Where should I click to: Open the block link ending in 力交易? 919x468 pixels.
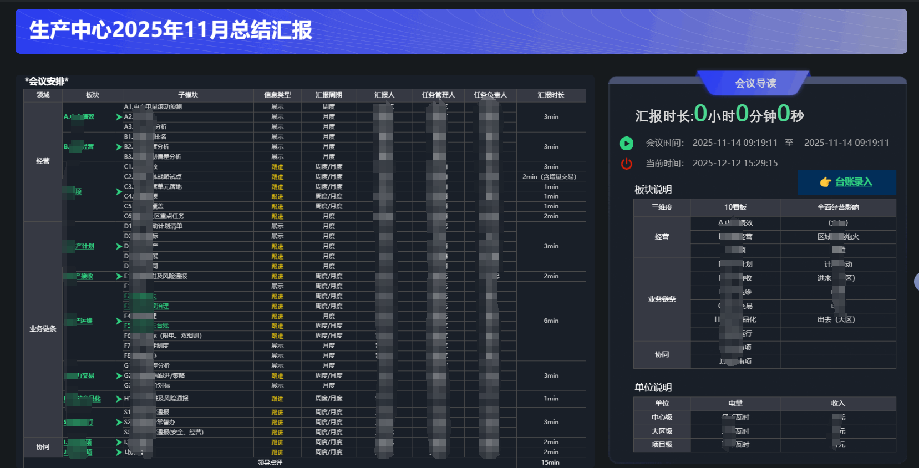[x=85, y=376]
